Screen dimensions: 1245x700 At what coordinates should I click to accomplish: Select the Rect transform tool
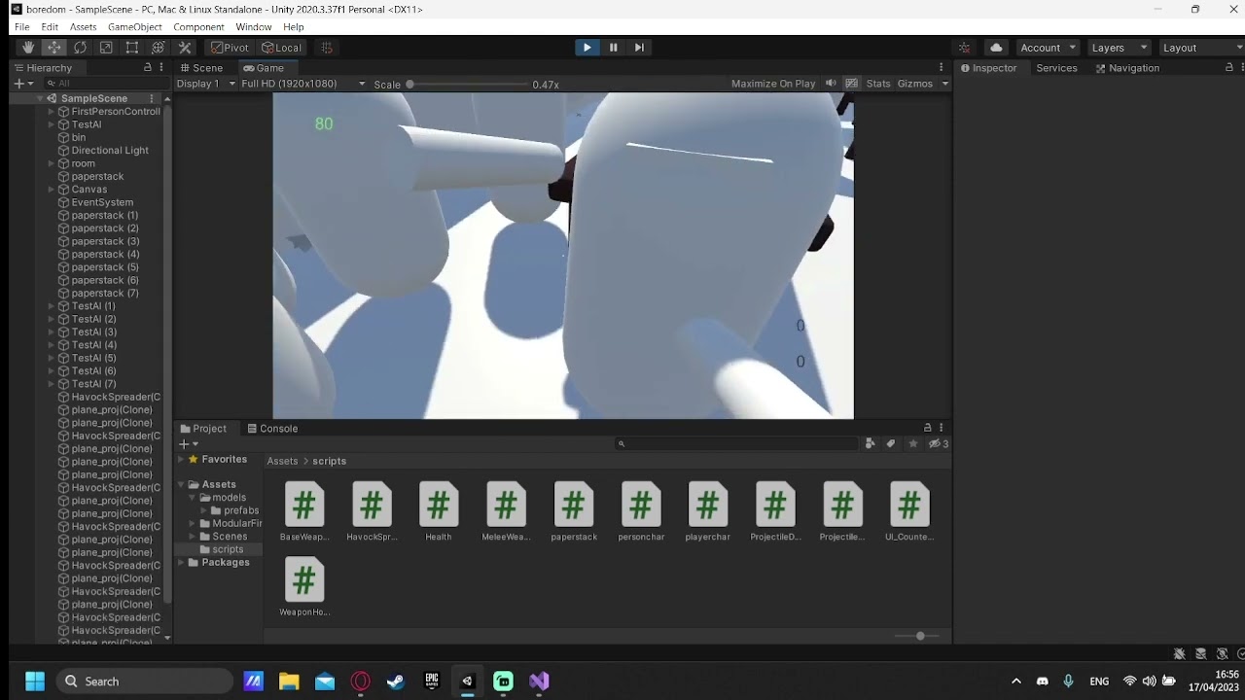[132, 48]
